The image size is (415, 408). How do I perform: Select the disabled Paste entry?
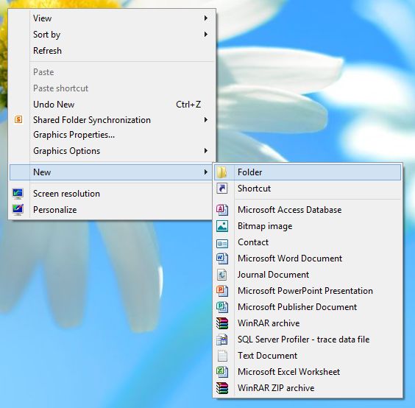tap(112, 72)
